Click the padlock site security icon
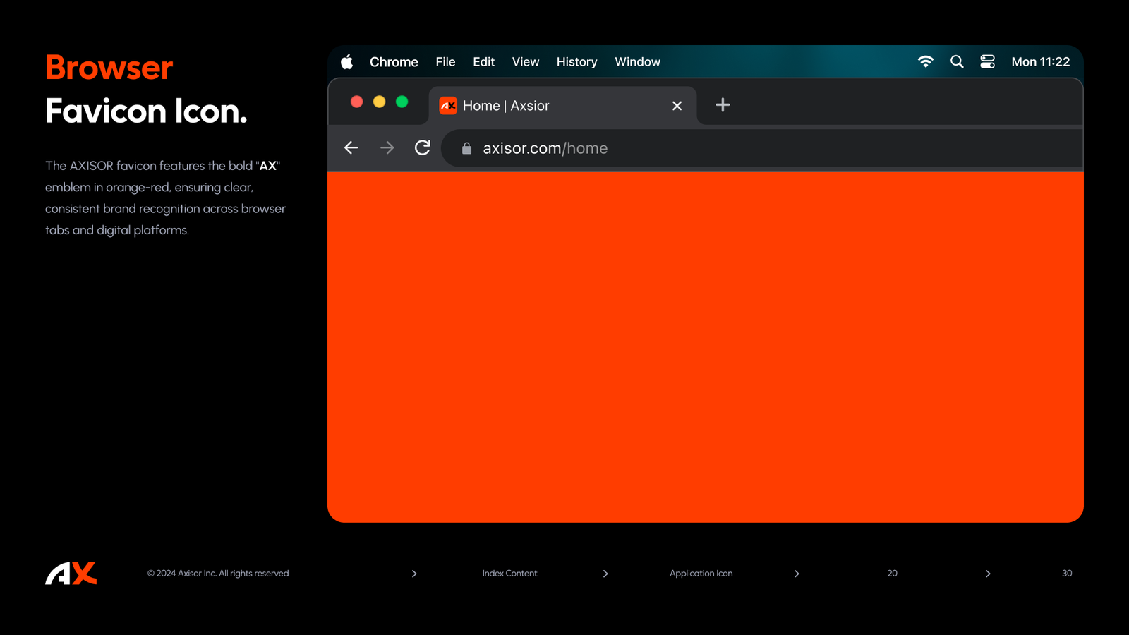Screen dimensions: 1129x635 click(x=466, y=148)
